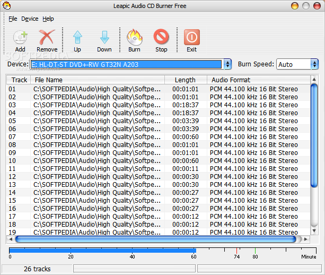Select track 16 row
This screenshot has width=325, height=275.
[159, 209]
